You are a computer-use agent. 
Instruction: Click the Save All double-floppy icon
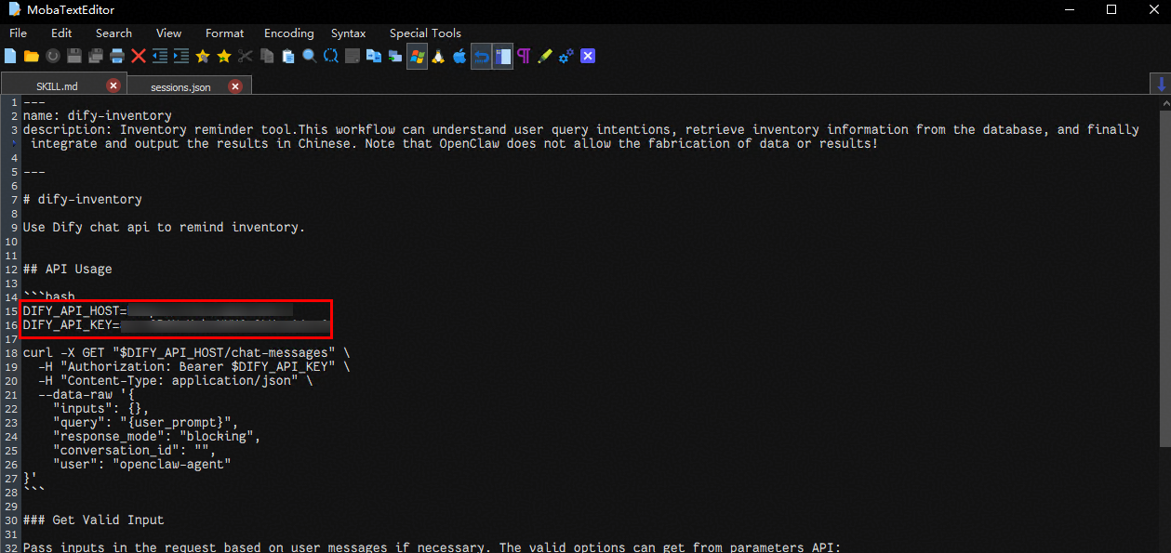pos(96,57)
